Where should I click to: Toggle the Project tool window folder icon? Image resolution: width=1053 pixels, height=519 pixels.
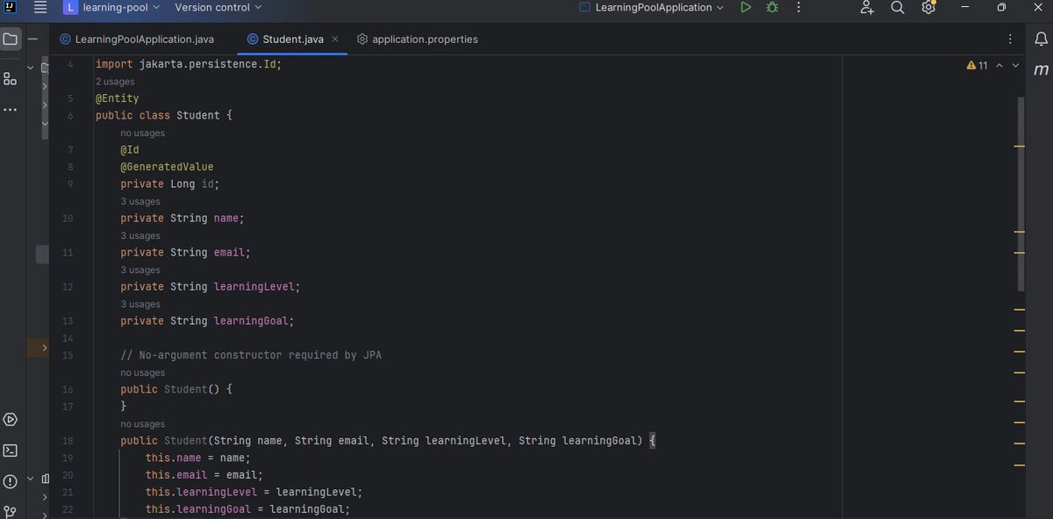click(10, 40)
